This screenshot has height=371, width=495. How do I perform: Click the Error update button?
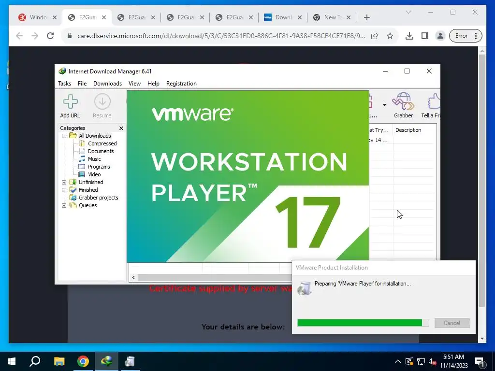click(466, 36)
